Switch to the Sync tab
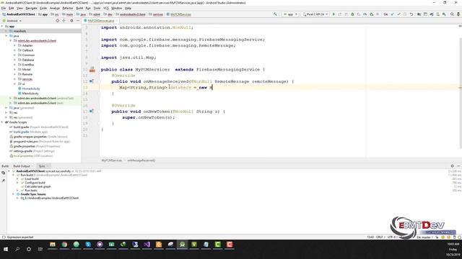The width and height of the screenshot is (462, 259). click(42, 166)
